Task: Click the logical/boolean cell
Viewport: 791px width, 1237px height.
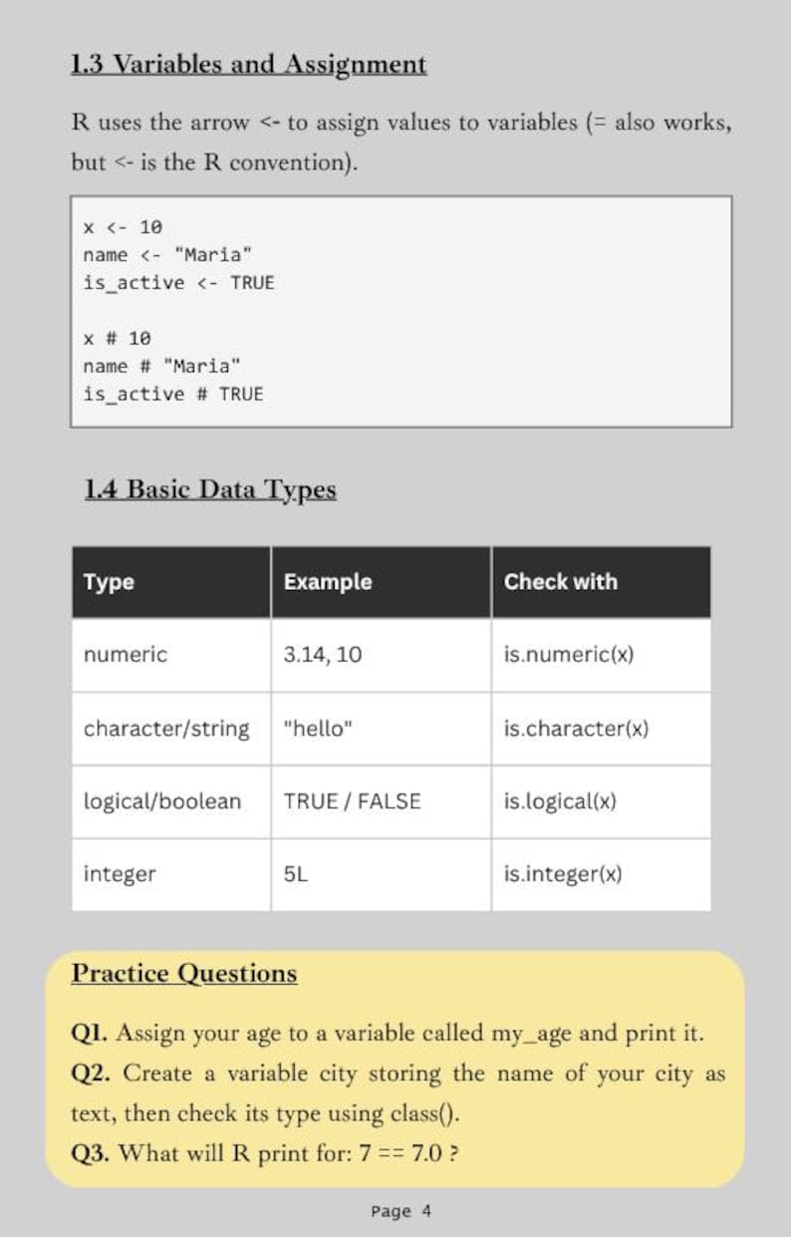Action: coord(170,801)
